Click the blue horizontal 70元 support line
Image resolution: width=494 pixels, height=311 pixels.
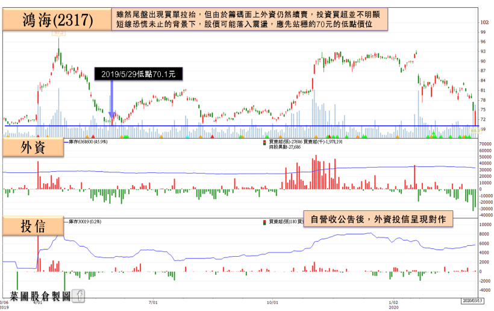click(x=241, y=126)
